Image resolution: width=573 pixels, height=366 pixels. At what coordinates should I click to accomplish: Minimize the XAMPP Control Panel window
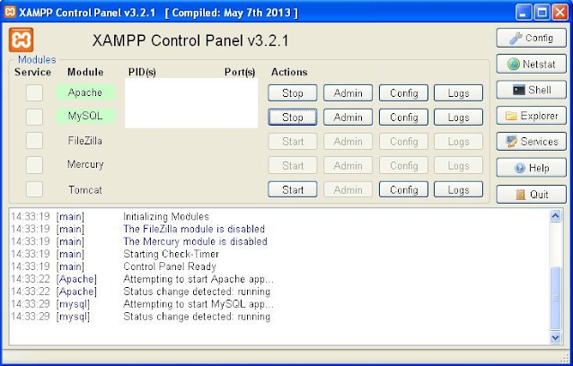coord(524,13)
